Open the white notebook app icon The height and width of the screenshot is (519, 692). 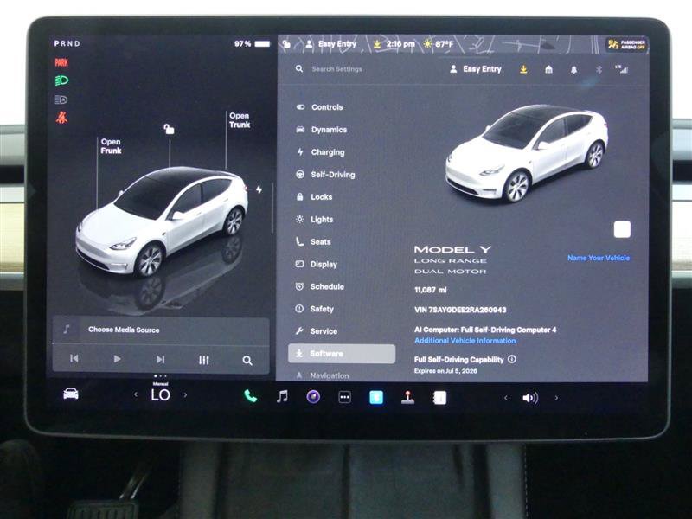coord(439,398)
